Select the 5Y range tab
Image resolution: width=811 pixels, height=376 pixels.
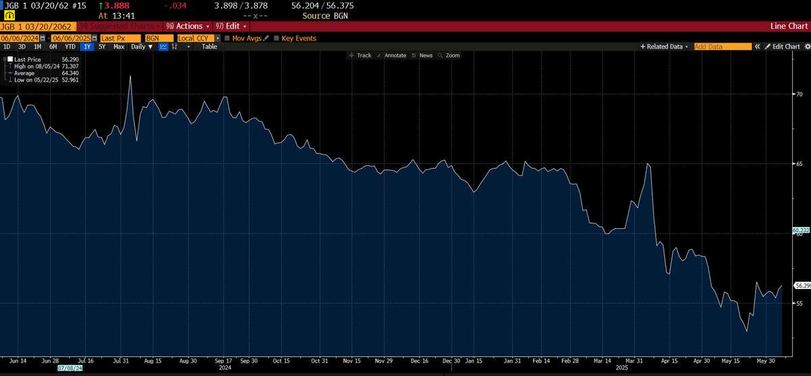102,47
